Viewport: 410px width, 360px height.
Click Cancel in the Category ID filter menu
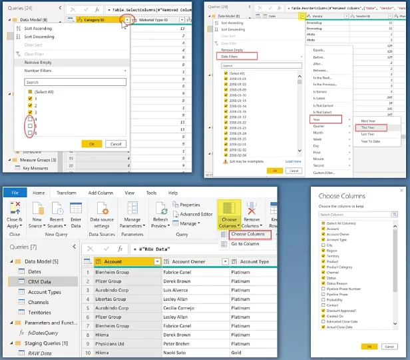click(x=116, y=144)
